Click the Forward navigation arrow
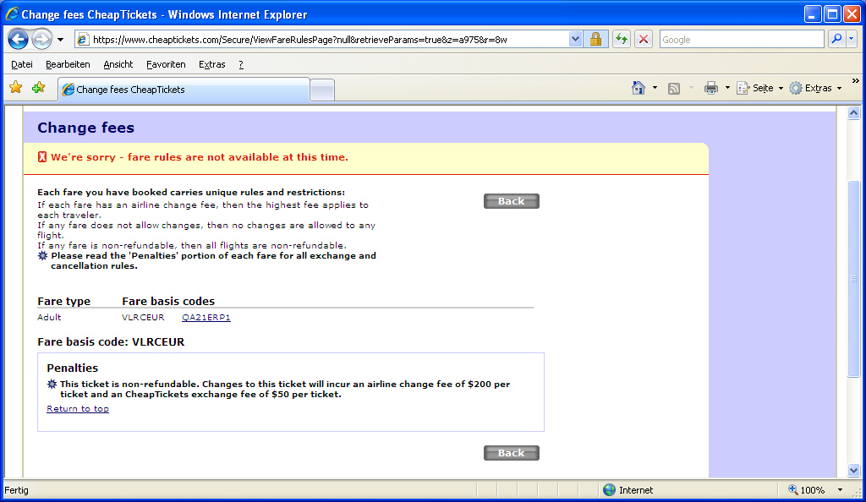 click(x=41, y=40)
